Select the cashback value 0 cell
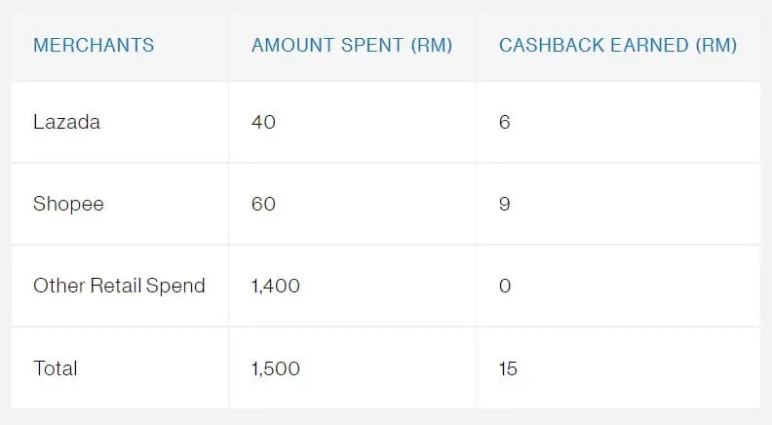Image resolution: width=772 pixels, height=425 pixels. (504, 287)
